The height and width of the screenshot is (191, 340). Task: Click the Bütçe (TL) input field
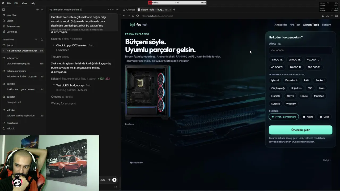click(x=300, y=50)
